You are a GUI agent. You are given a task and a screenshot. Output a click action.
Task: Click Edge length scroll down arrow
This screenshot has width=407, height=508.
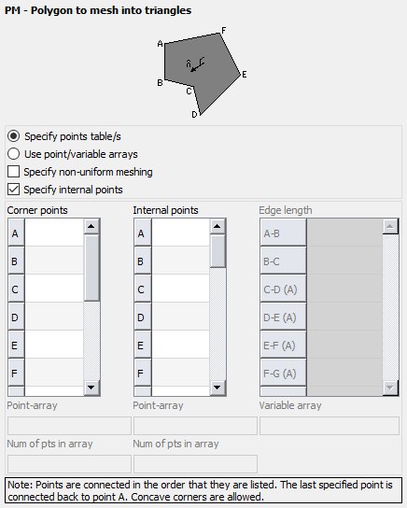click(390, 388)
